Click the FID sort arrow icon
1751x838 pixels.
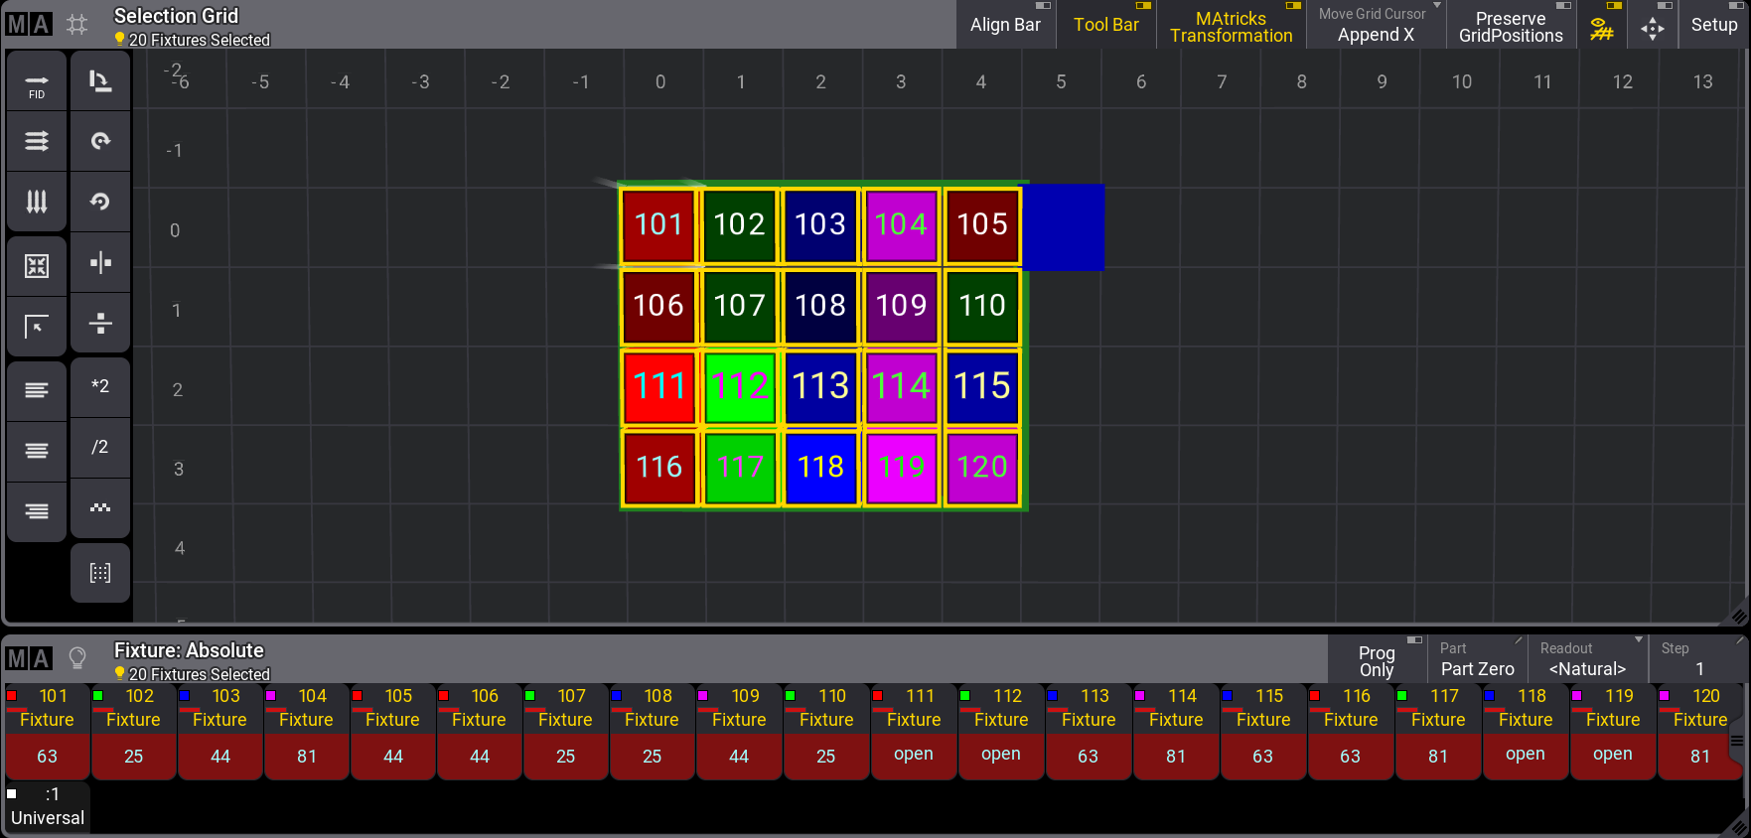click(37, 81)
